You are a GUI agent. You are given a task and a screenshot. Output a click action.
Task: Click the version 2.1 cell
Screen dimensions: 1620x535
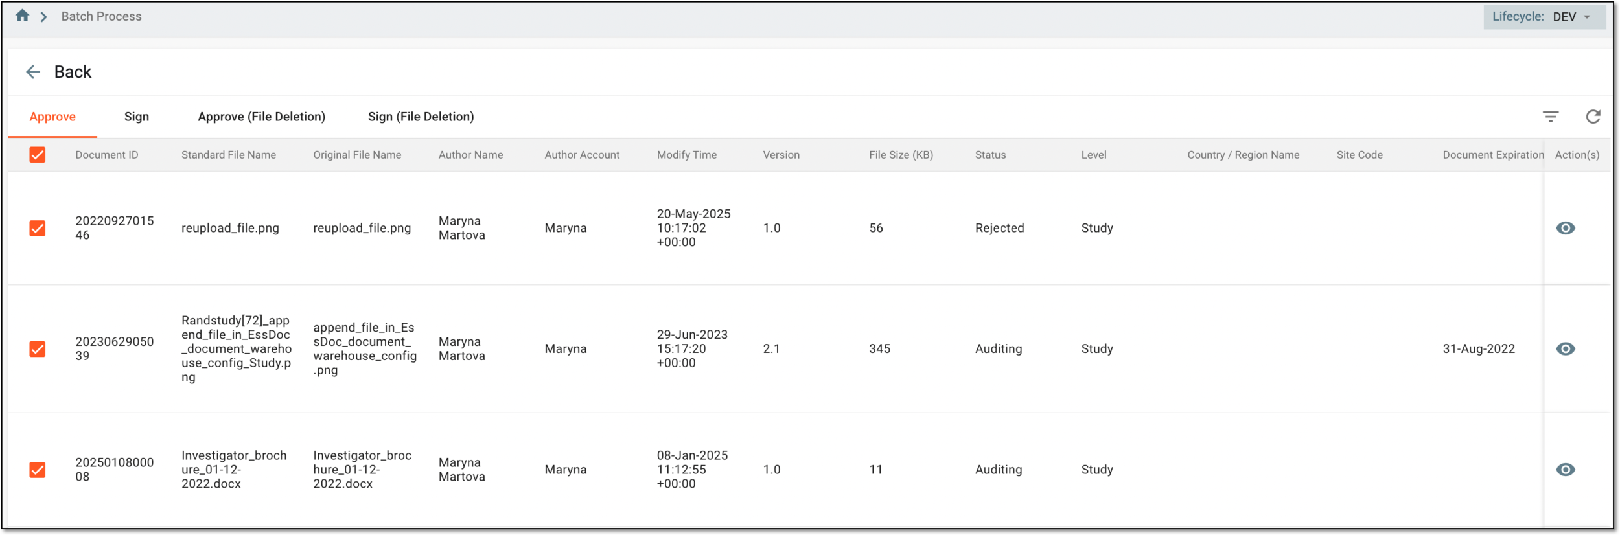(x=771, y=348)
